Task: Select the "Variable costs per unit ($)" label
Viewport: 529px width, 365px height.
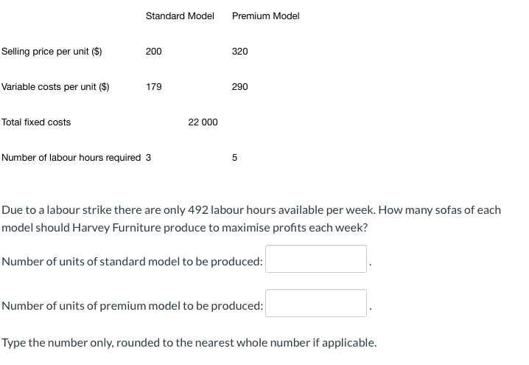Action: (55, 87)
